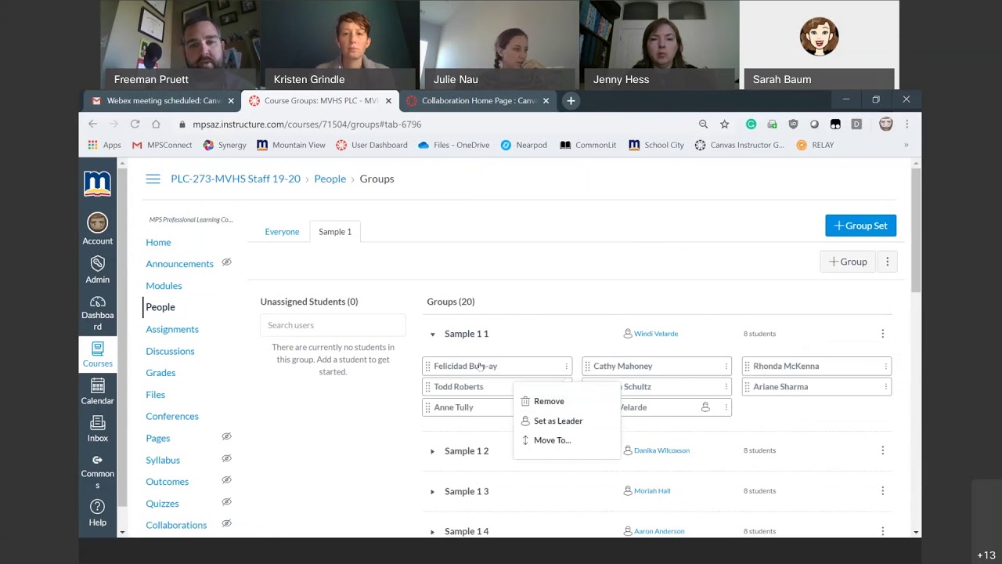Collapse the Sample 1 1 group
The image size is (1002, 564).
click(432, 334)
